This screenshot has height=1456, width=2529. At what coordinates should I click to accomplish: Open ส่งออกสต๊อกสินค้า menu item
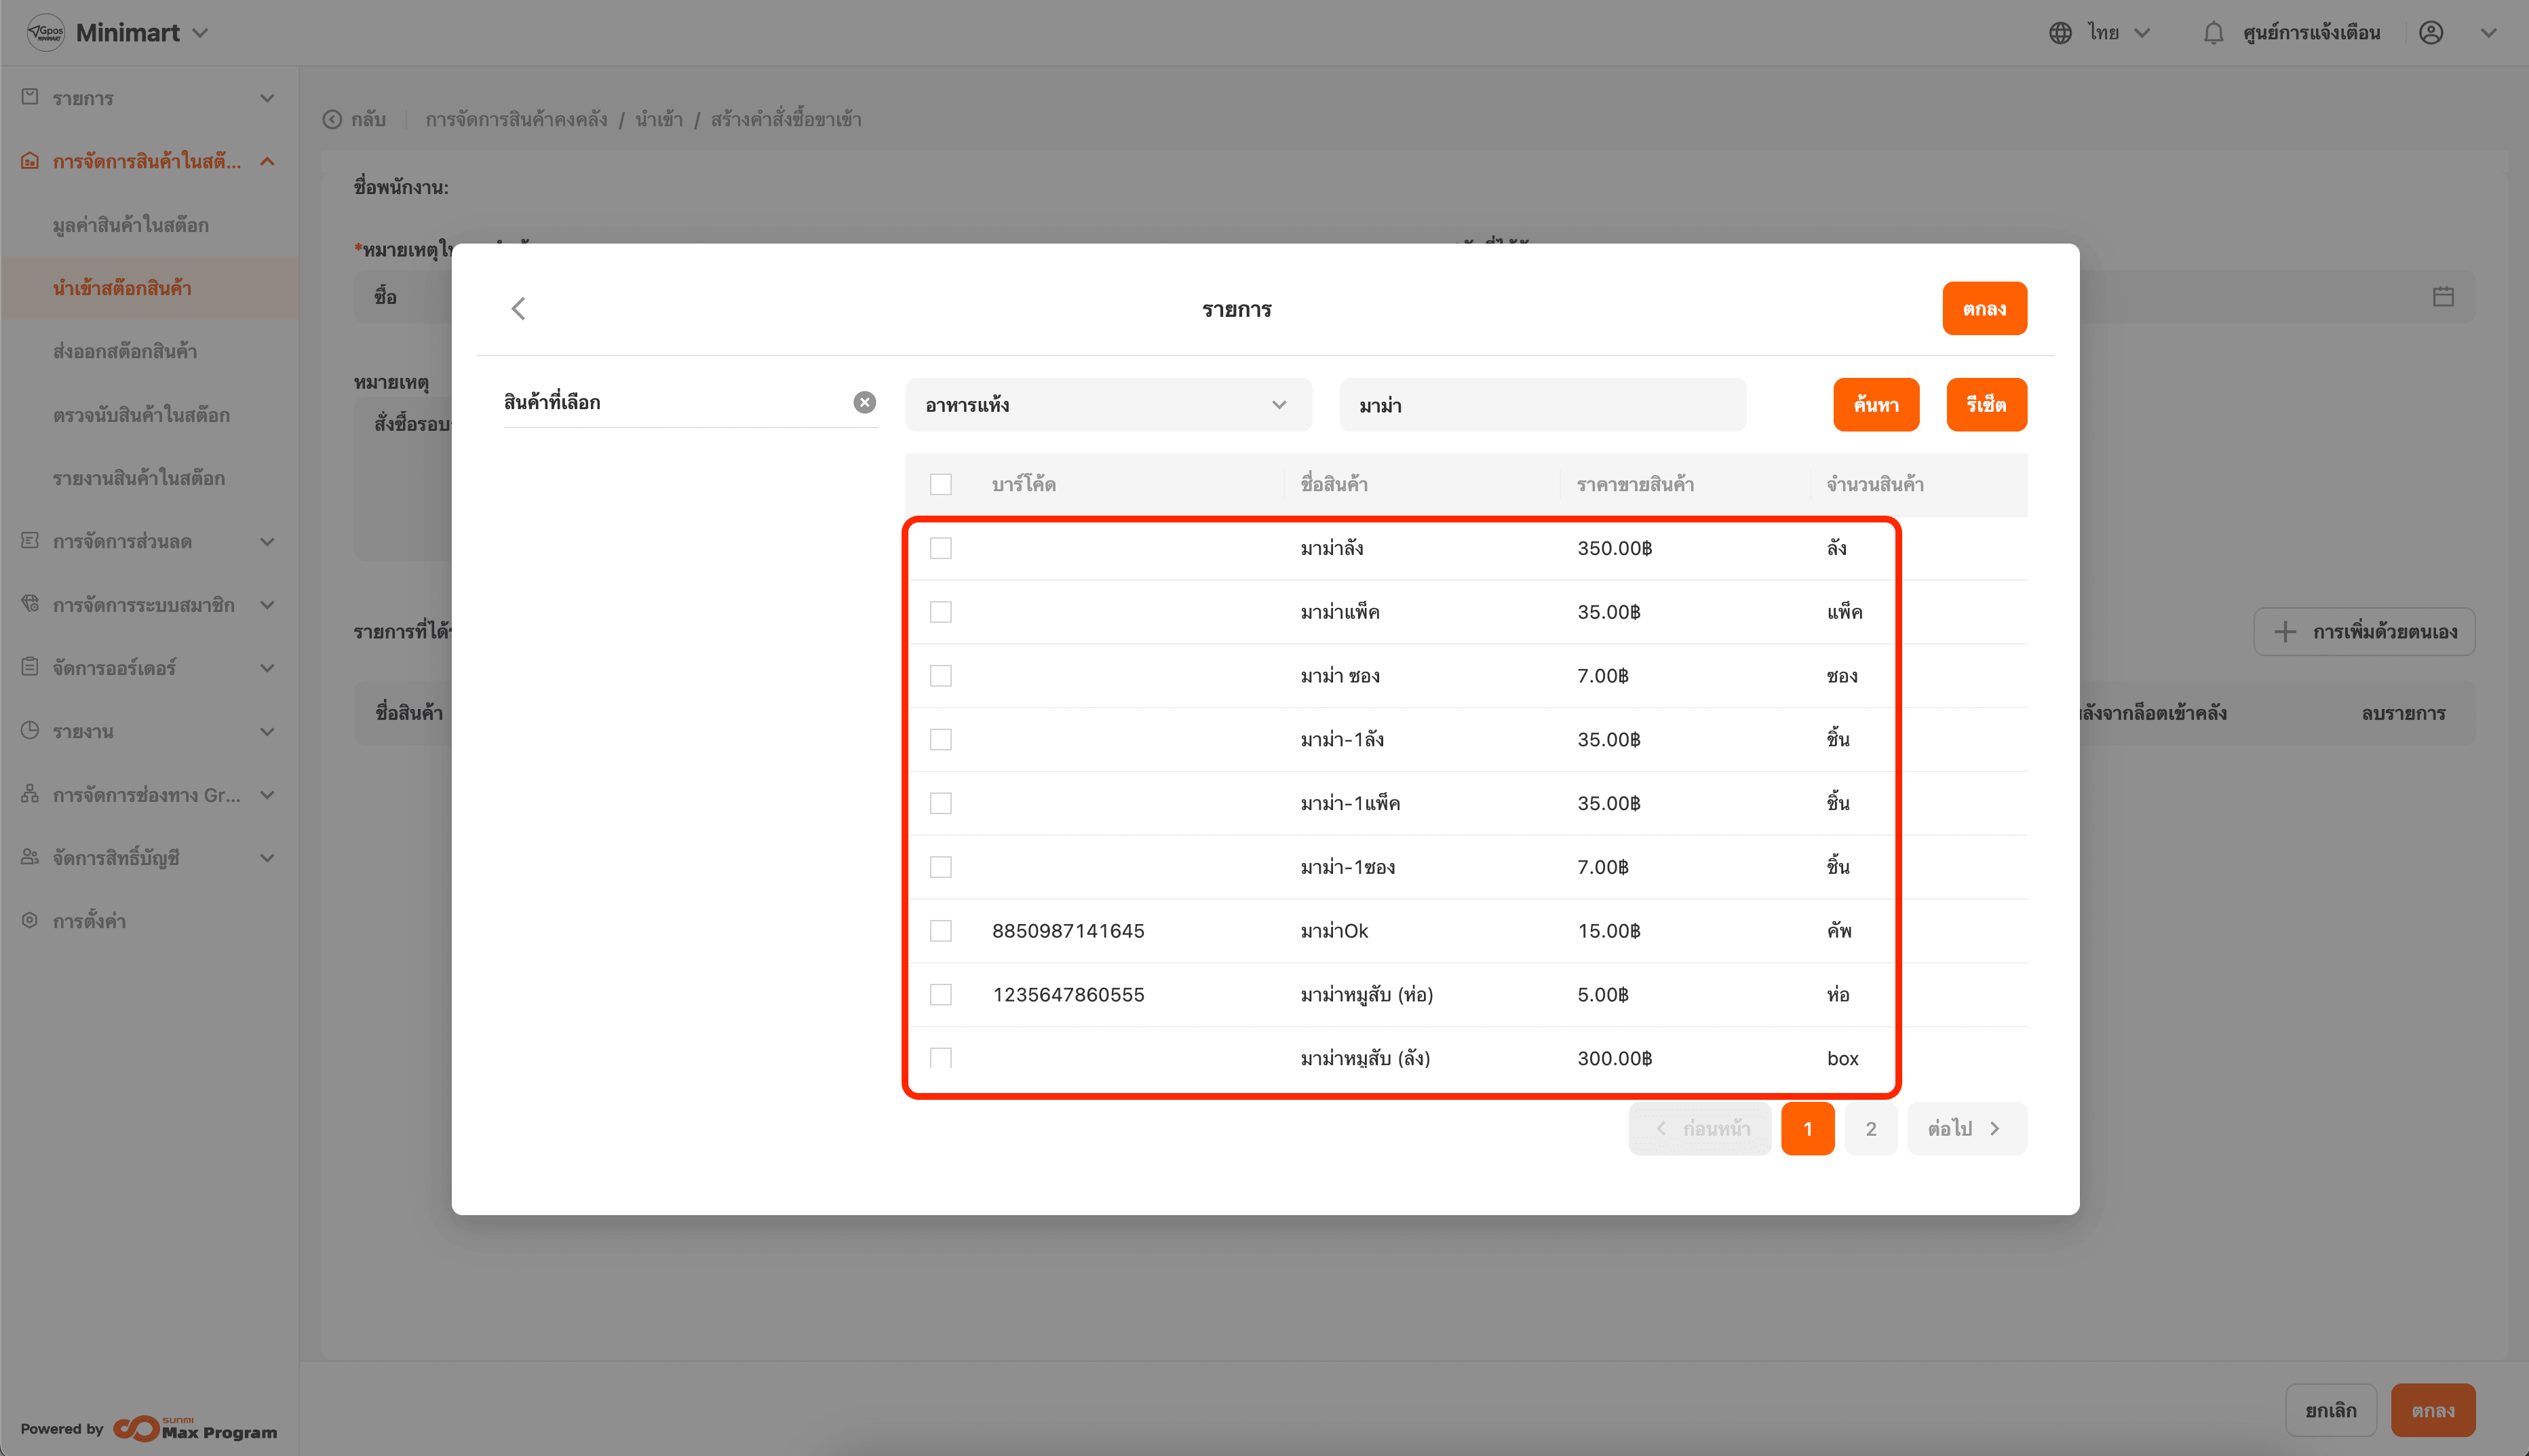pos(125,351)
